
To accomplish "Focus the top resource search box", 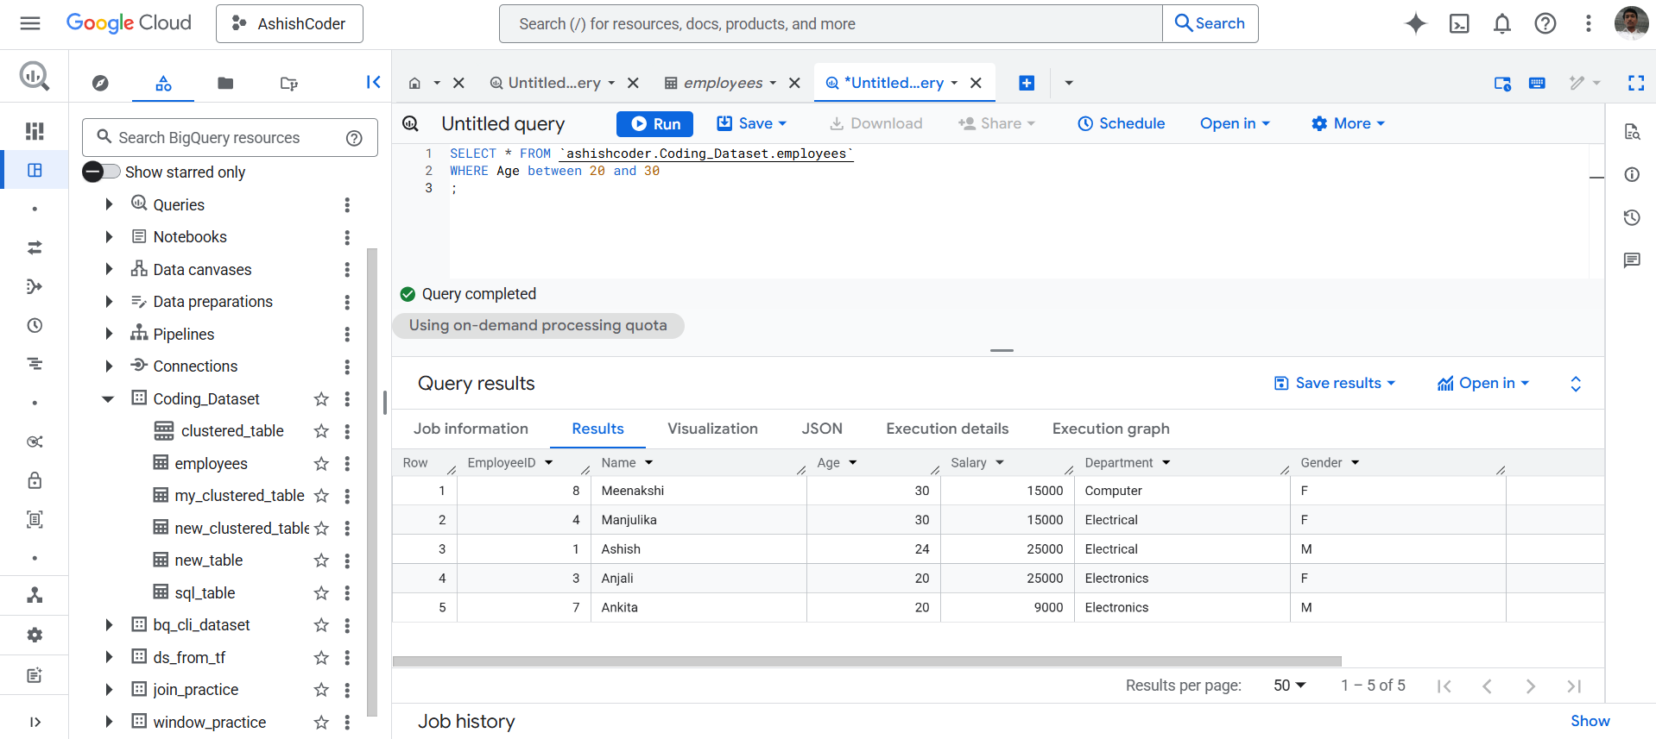I will (831, 23).
